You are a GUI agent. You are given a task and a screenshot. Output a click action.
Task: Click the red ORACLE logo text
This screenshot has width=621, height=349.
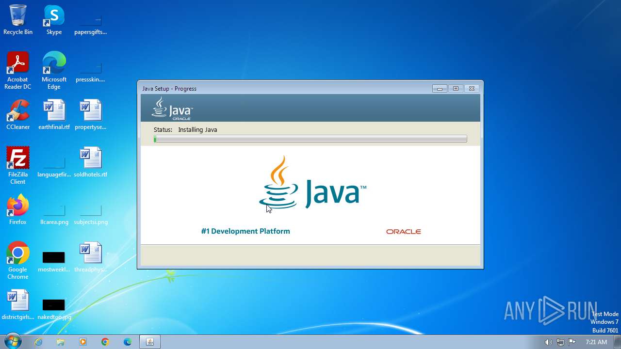tap(404, 232)
